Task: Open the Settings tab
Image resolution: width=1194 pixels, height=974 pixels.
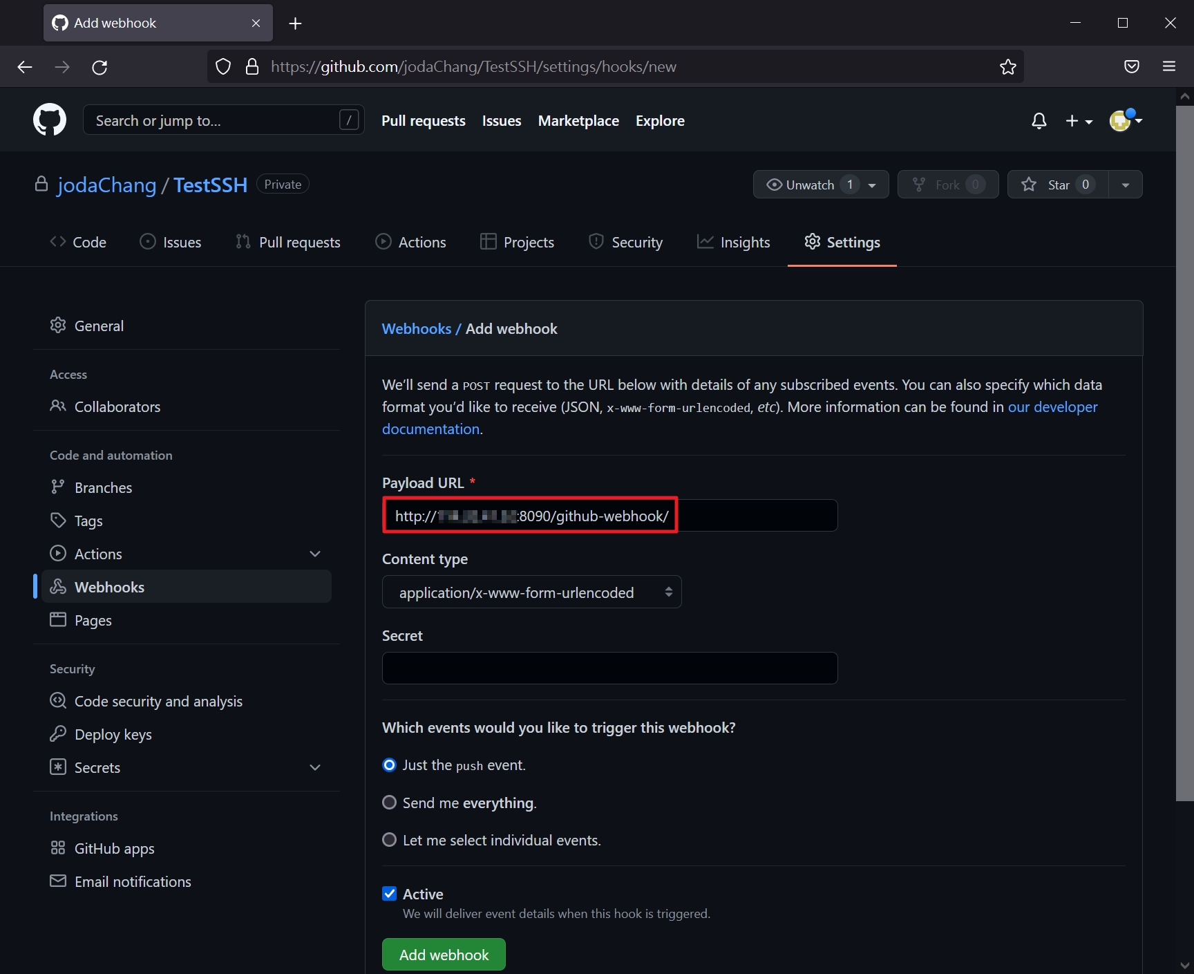Action: (842, 243)
